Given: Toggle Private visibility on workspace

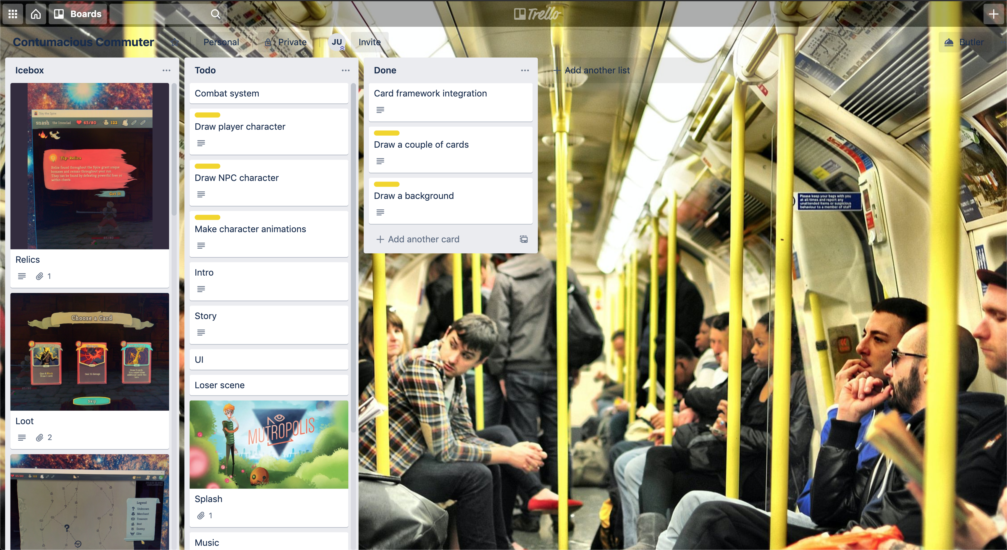Looking at the screenshot, I should [286, 41].
